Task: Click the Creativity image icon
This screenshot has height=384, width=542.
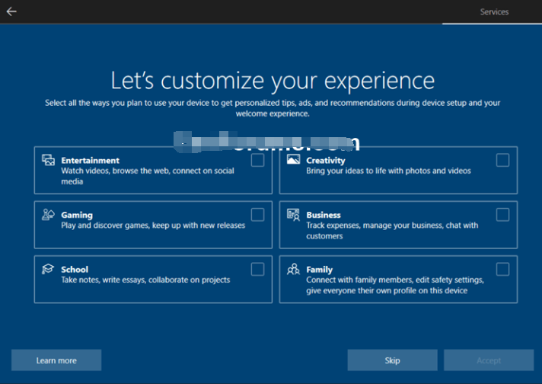Action: point(293,161)
